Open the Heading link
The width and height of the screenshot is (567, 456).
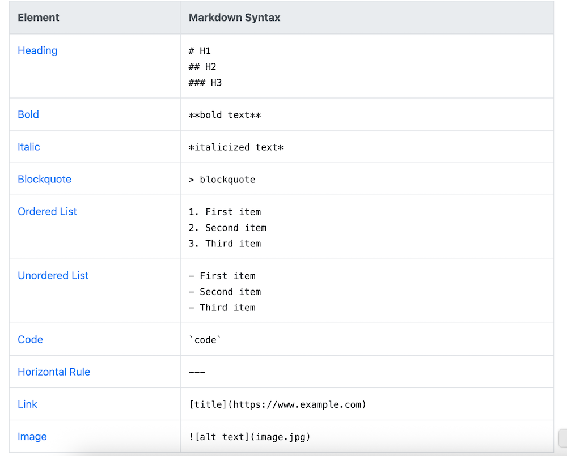point(37,50)
